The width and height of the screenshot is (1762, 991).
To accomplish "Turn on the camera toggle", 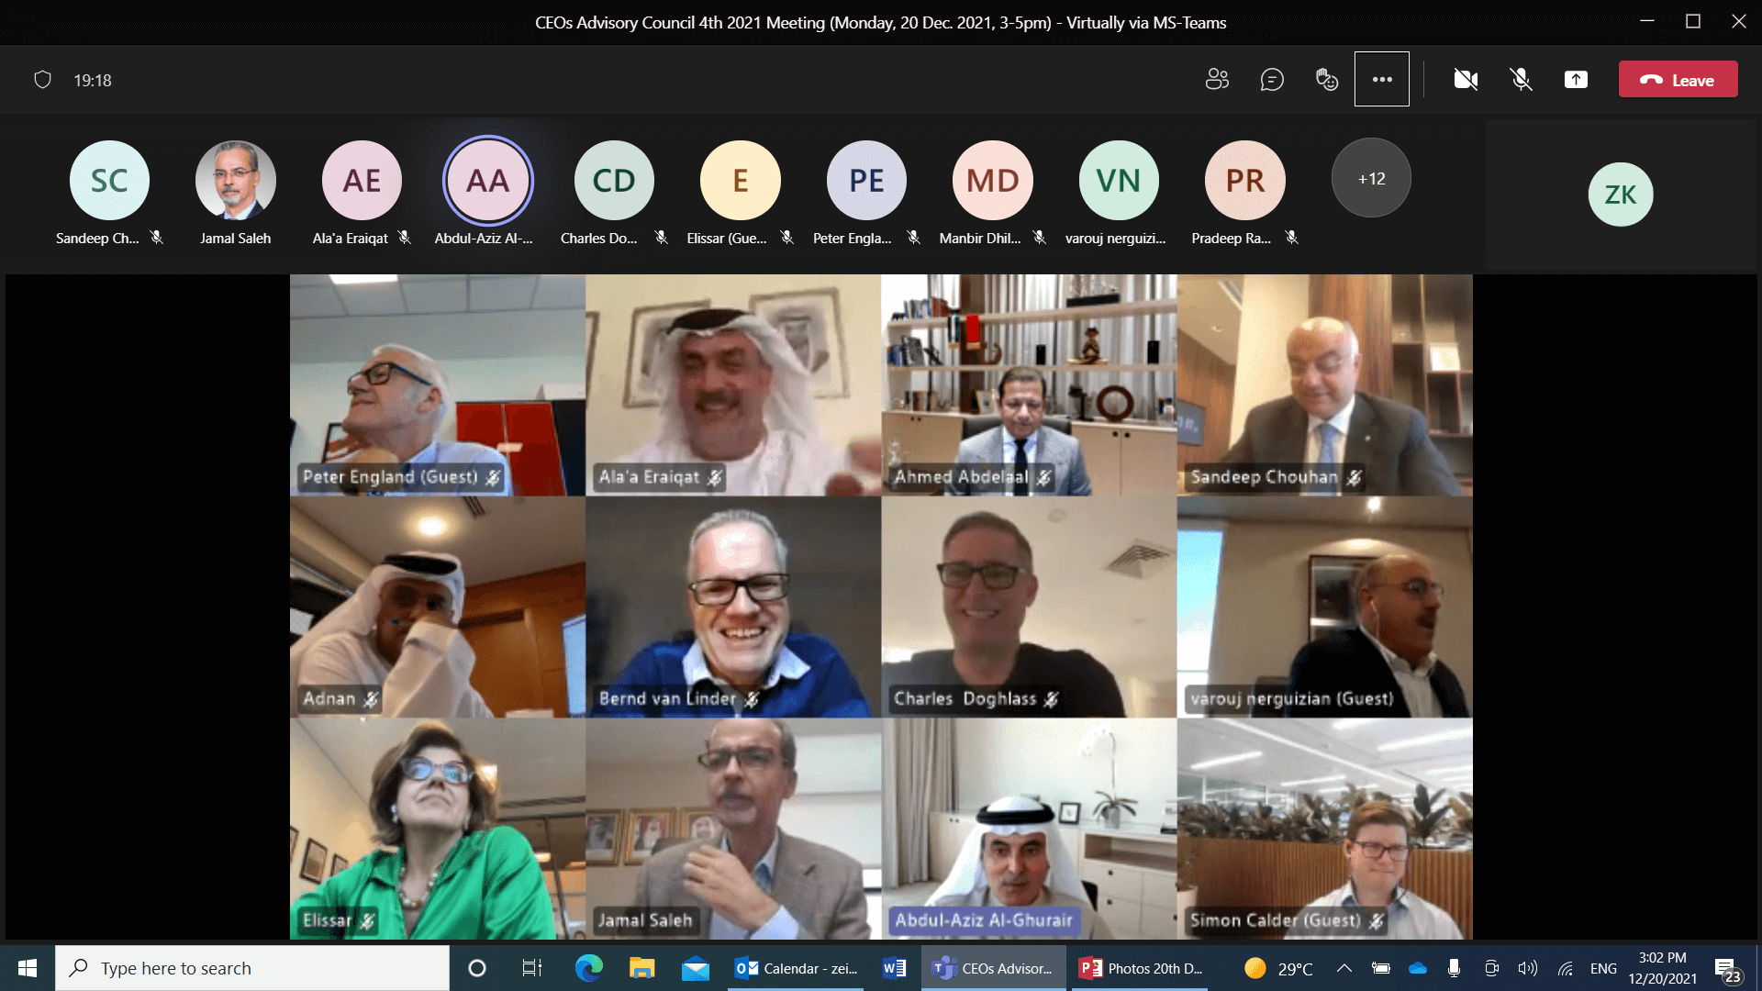I will pos(1466,80).
